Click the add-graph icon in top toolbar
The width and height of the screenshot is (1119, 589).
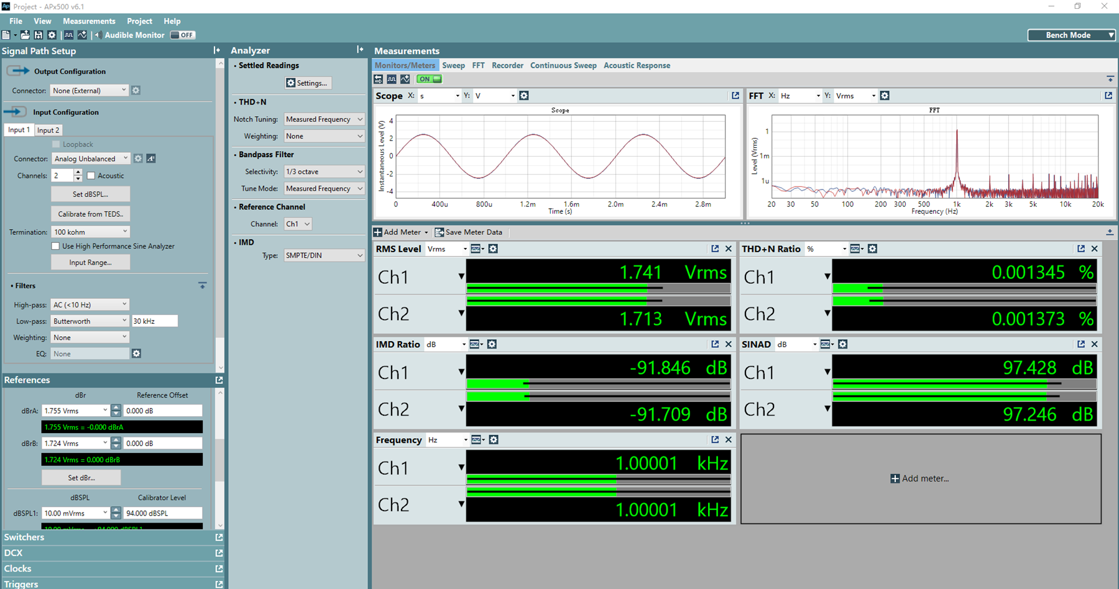[82, 35]
